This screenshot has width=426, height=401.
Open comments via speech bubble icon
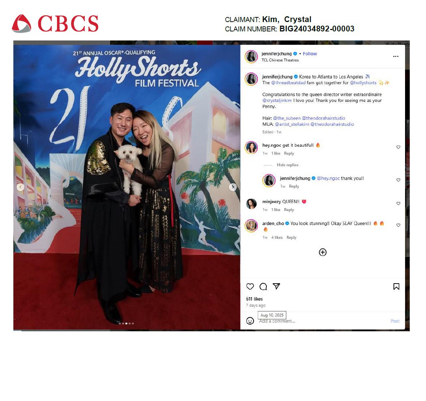[x=263, y=286]
